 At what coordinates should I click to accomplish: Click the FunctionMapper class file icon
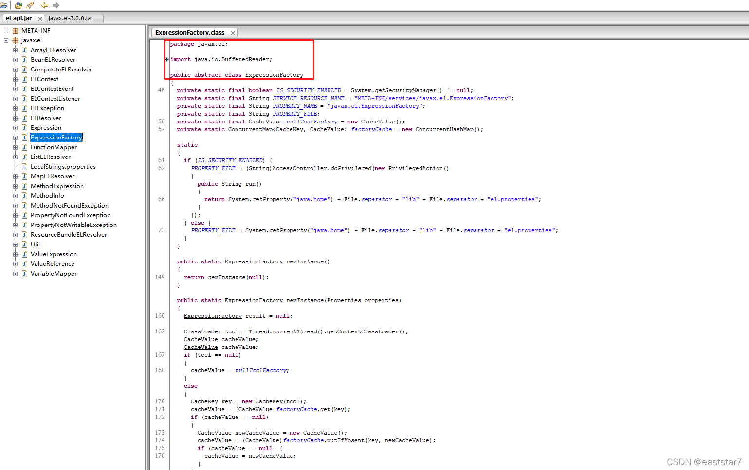24,147
